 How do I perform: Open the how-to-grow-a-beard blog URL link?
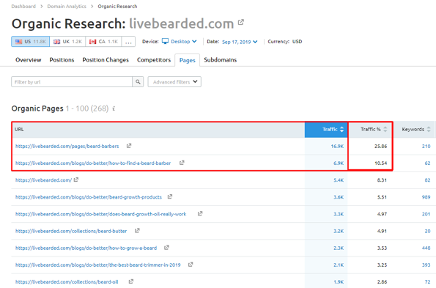(86, 248)
